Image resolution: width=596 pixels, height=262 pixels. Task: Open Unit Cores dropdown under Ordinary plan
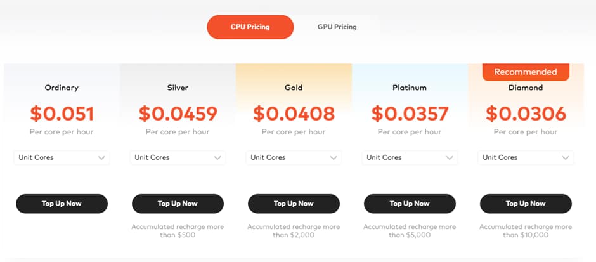click(62, 157)
